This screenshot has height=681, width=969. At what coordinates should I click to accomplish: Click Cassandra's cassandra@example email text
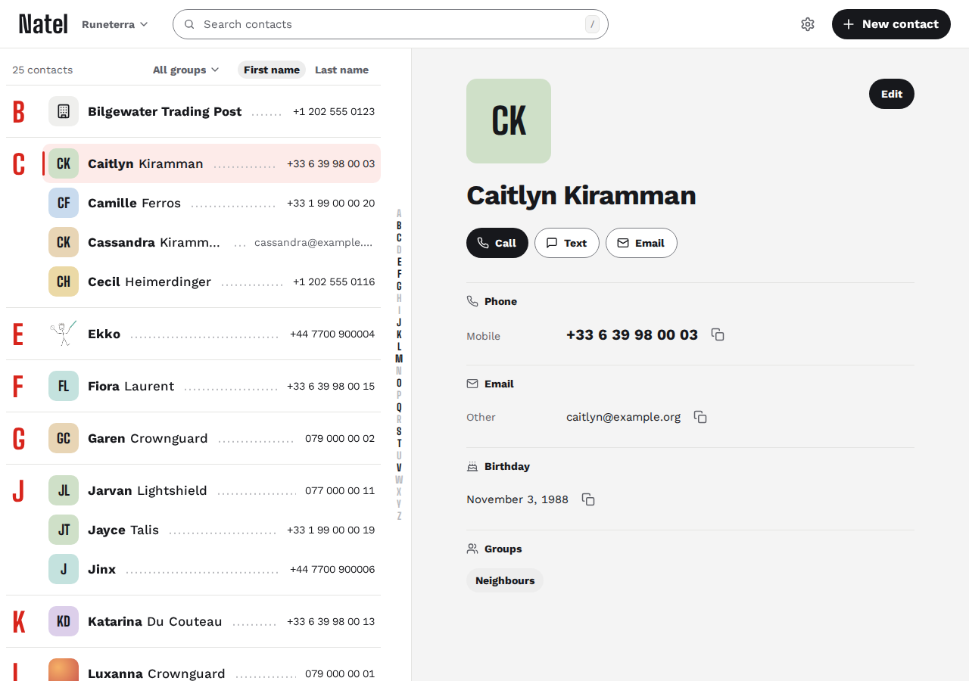(314, 243)
